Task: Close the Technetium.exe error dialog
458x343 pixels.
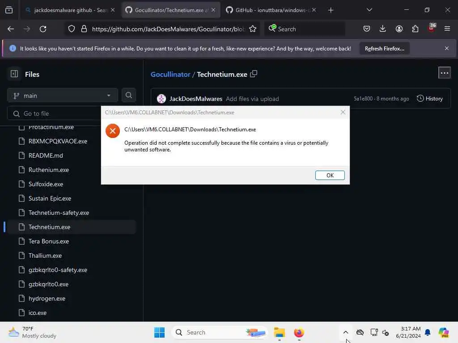Action: click(x=343, y=112)
